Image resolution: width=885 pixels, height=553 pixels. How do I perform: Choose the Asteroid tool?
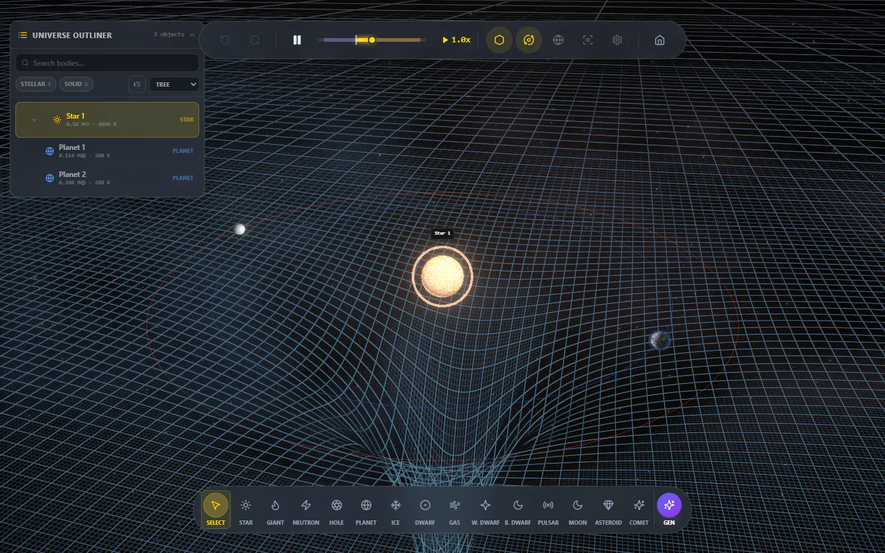pyautogui.click(x=608, y=511)
